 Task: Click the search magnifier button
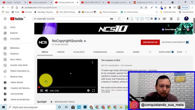[x=119, y=19]
